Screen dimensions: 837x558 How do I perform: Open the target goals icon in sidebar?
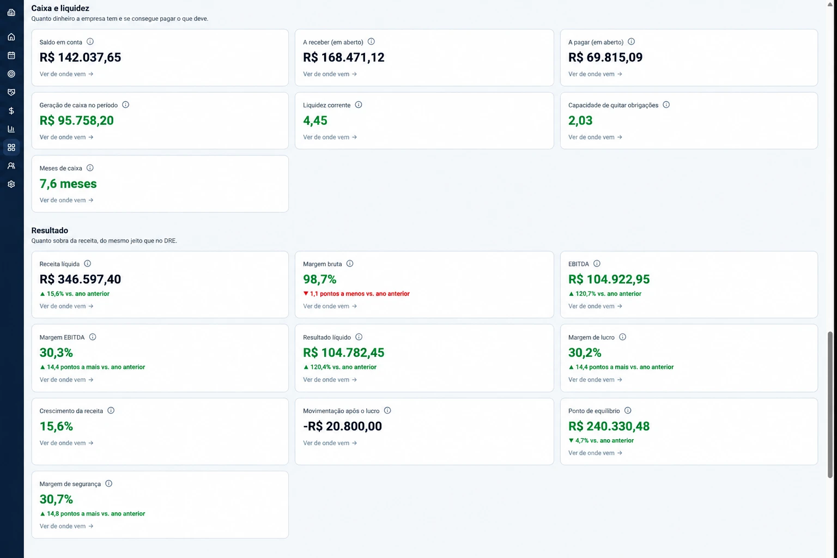tap(11, 74)
